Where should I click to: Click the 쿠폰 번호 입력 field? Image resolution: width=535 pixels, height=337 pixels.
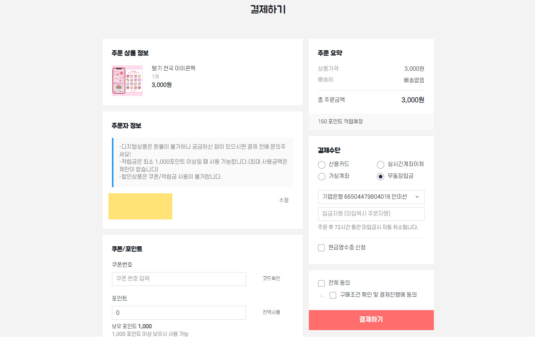click(179, 279)
